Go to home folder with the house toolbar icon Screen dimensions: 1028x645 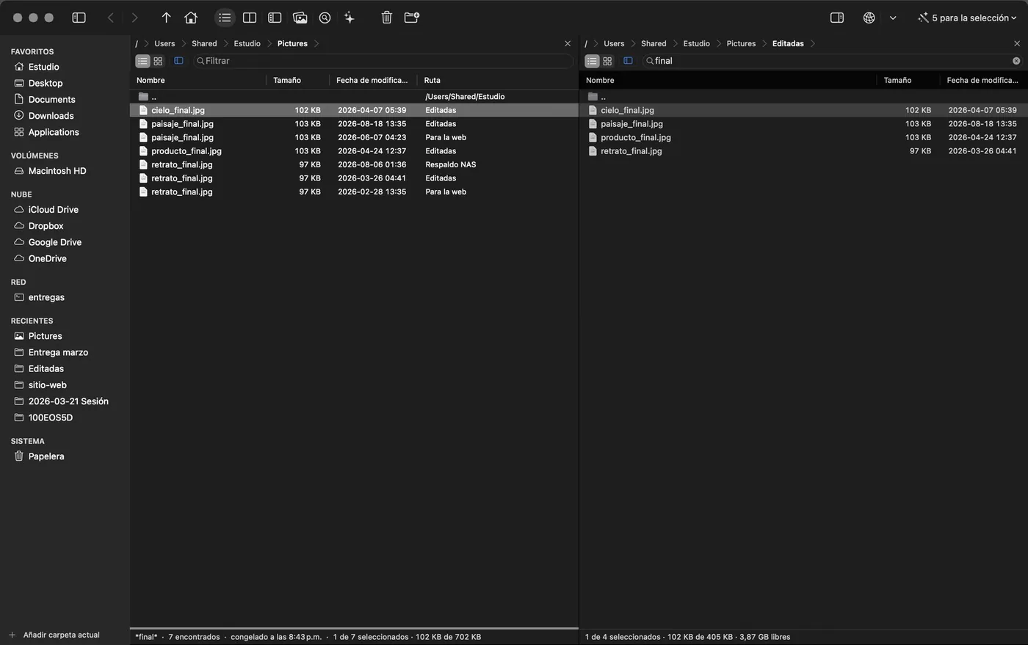point(191,18)
